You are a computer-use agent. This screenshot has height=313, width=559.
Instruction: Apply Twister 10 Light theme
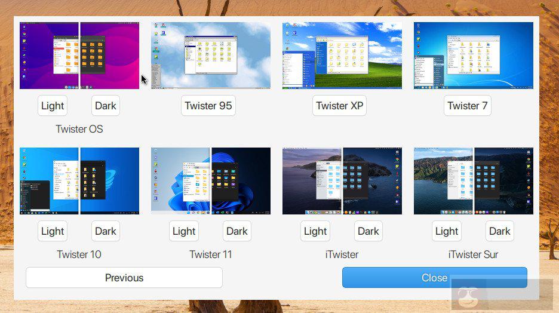coord(53,231)
